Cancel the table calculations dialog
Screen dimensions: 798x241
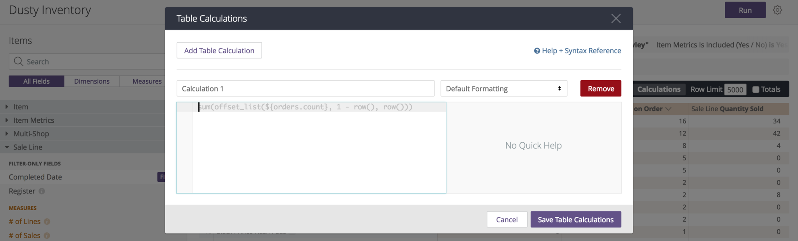click(x=507, y=220)
